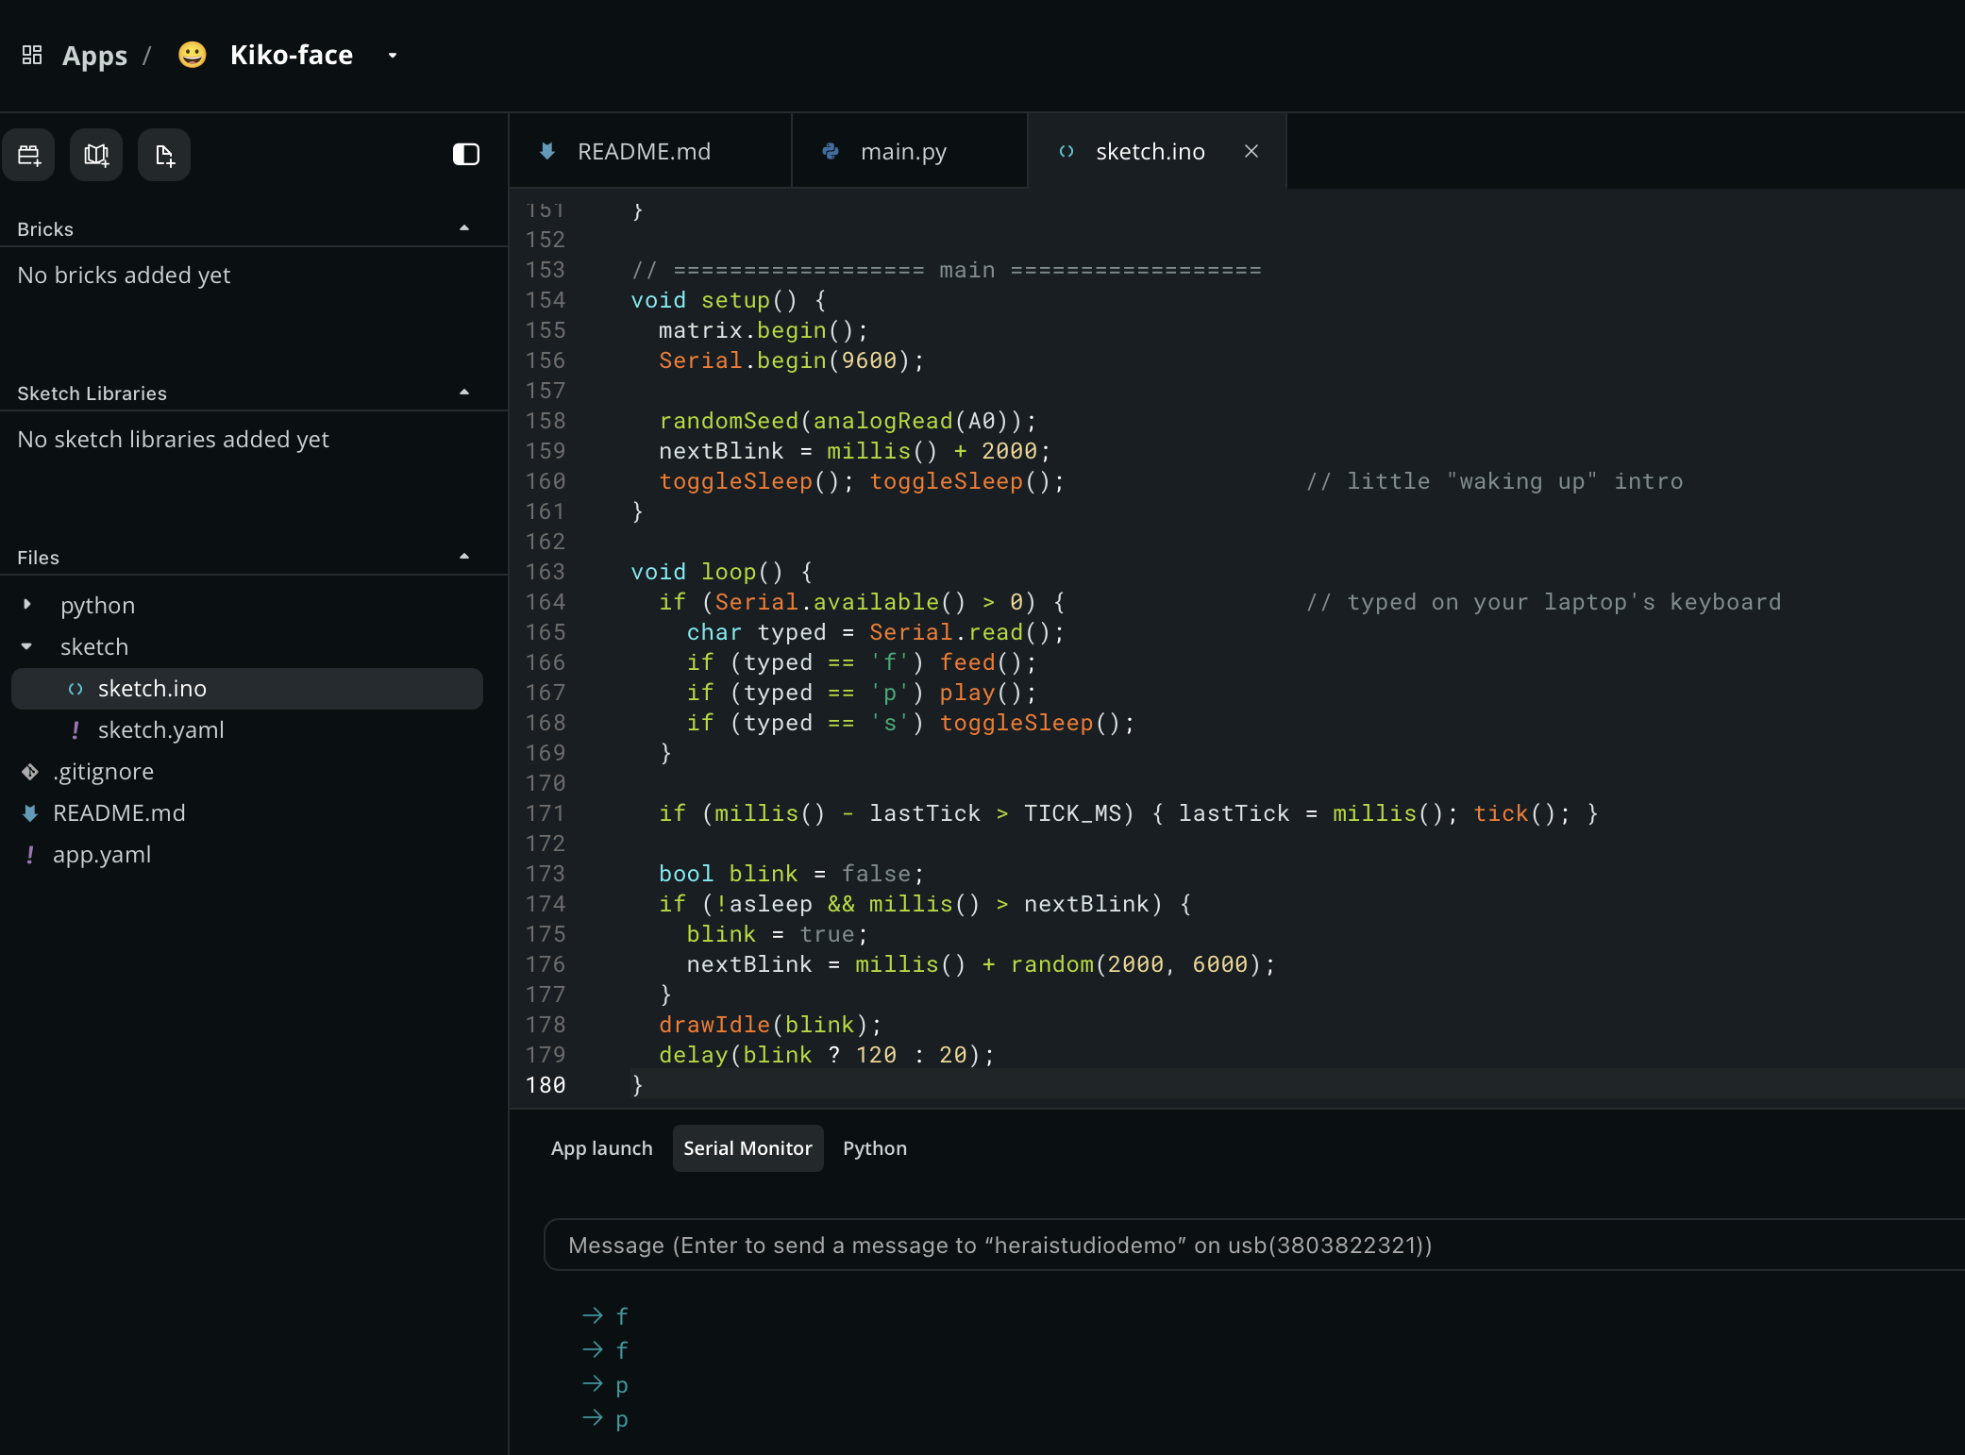Click line number 180 in the gutter
This screenshot has width=1965, height=1455.
click(x=546, y=1085)
